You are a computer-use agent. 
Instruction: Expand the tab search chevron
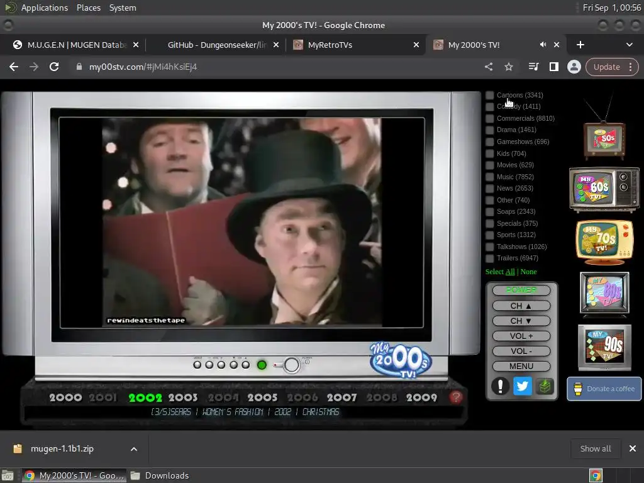(x=629, y=45)
